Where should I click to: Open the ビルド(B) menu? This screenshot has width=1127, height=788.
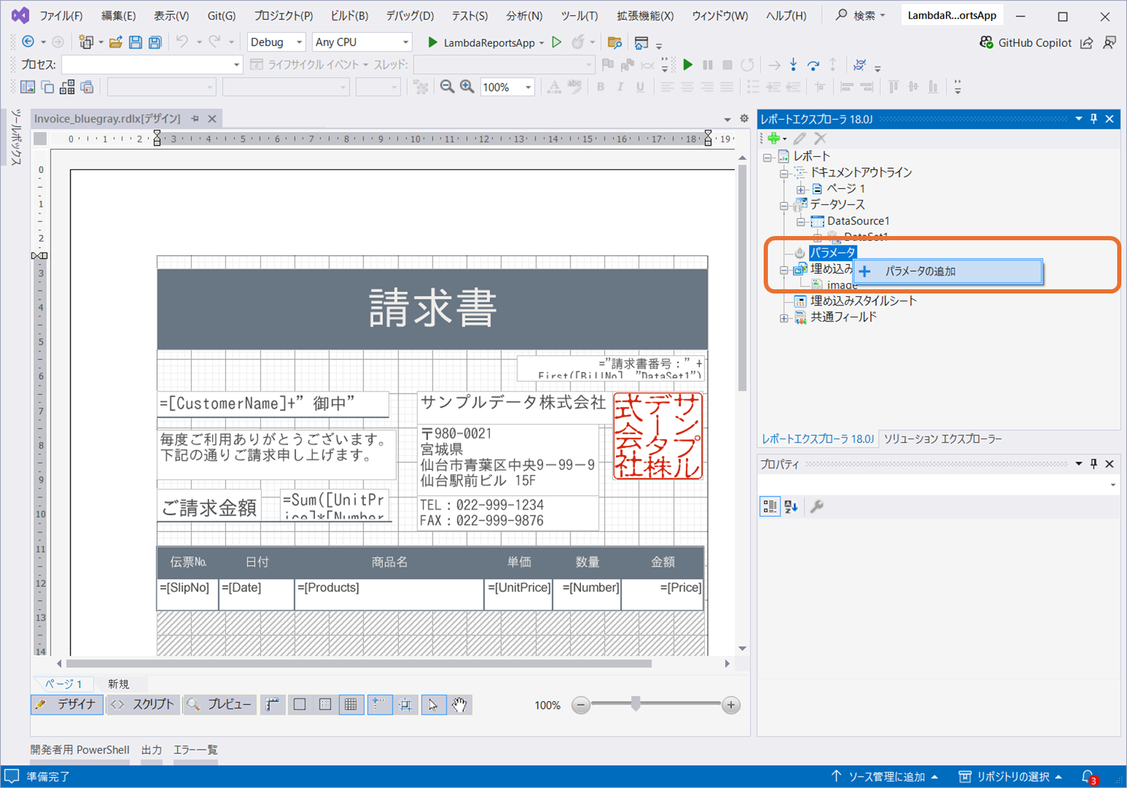point(349,15)
